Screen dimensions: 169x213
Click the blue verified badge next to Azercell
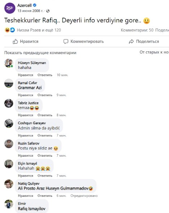coord(35,5)
